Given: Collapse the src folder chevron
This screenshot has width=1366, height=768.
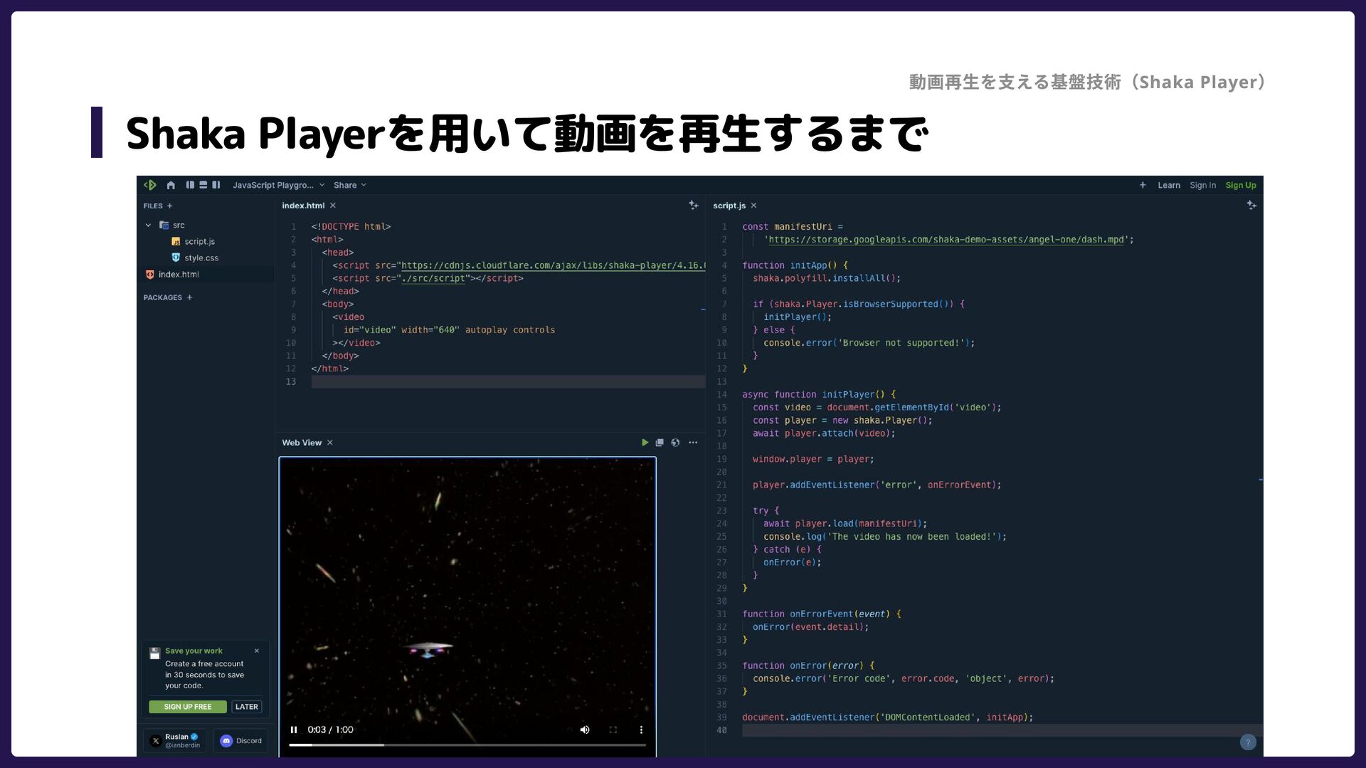Looking at the screenshot, I should tap(148, 225).
